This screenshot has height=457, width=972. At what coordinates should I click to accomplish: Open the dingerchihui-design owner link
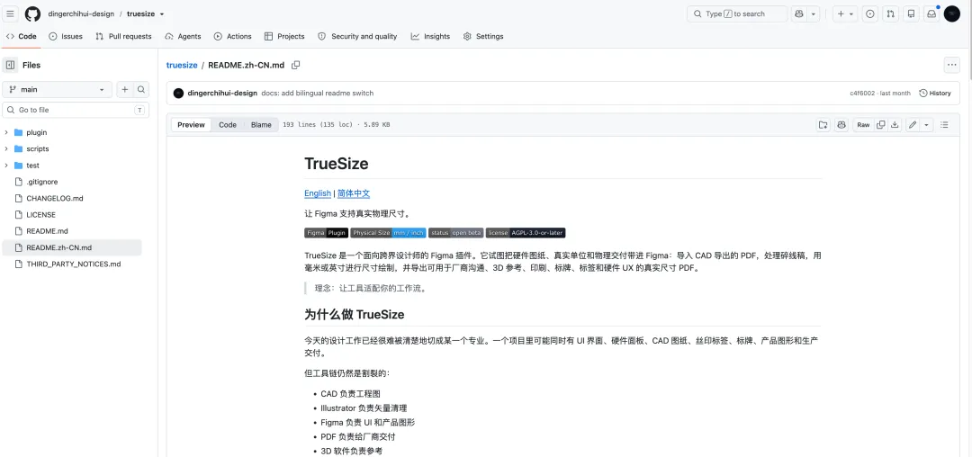(81, 14)
